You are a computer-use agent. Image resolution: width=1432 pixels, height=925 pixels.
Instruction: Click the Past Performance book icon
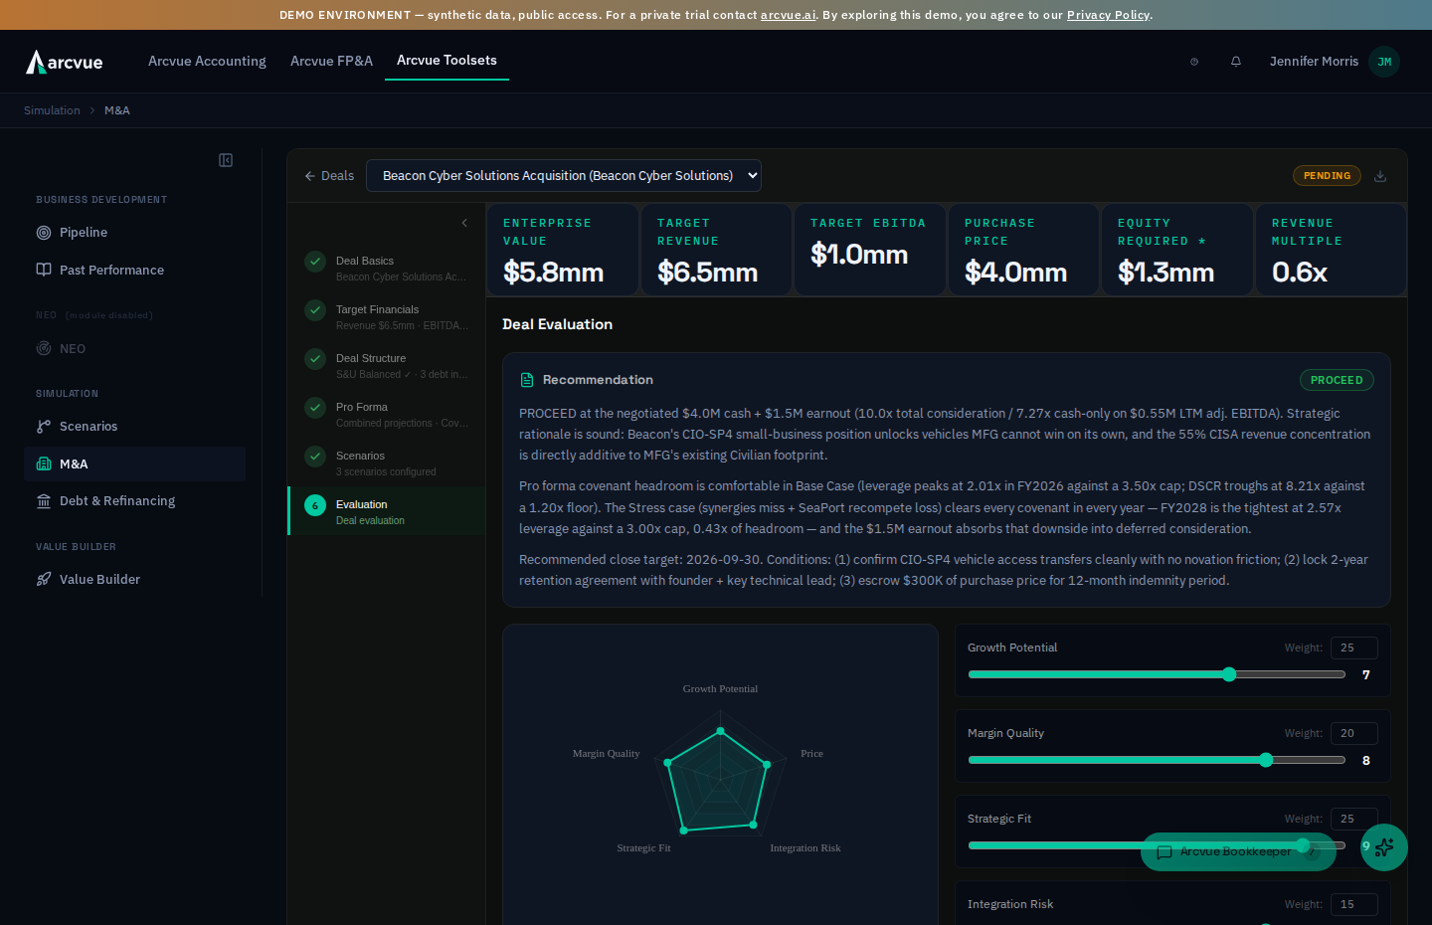click(x=44, y=271)
